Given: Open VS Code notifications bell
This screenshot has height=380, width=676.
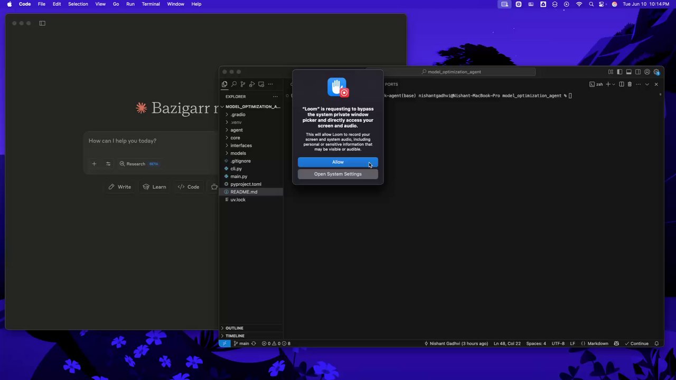Looking at the screenshot, I should tap(657, 344).
